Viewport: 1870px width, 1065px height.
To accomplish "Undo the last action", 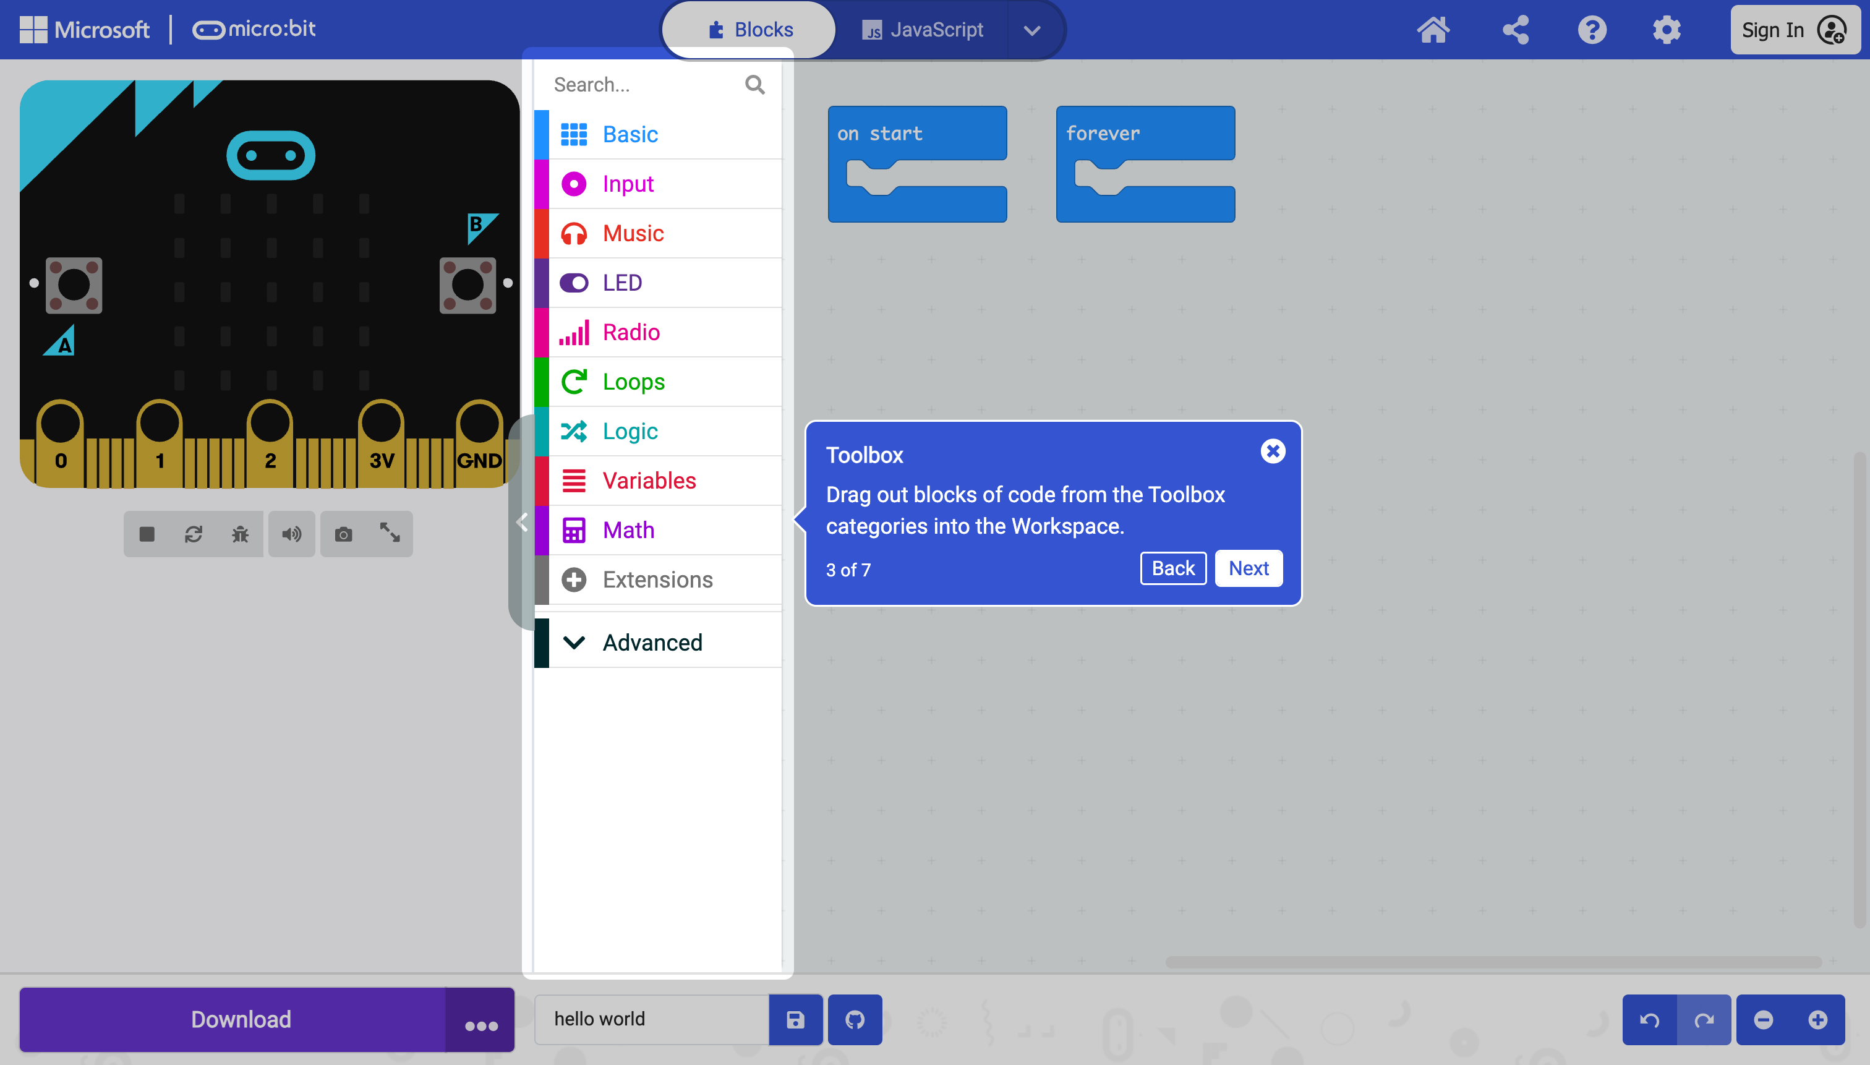I will coord(1649,1019).
